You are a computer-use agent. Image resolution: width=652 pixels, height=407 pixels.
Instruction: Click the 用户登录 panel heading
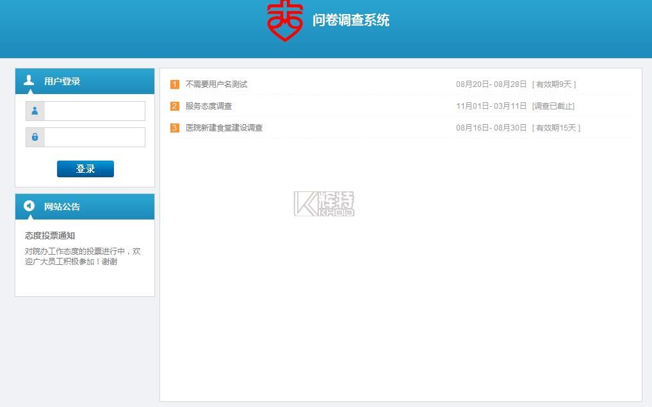pos(62,81)
